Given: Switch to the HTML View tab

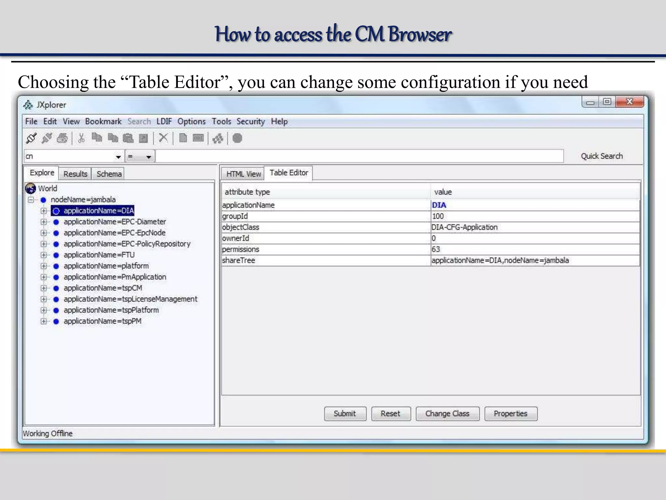Looking at the screenshot, I should coord(243,174).
